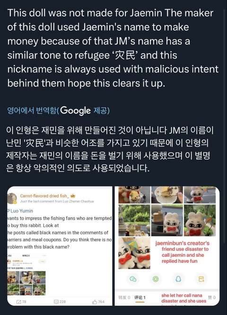Viewport: 227px width, 315px height.
Task: View the garden greenery photo in grid
Action: [134, 220]
